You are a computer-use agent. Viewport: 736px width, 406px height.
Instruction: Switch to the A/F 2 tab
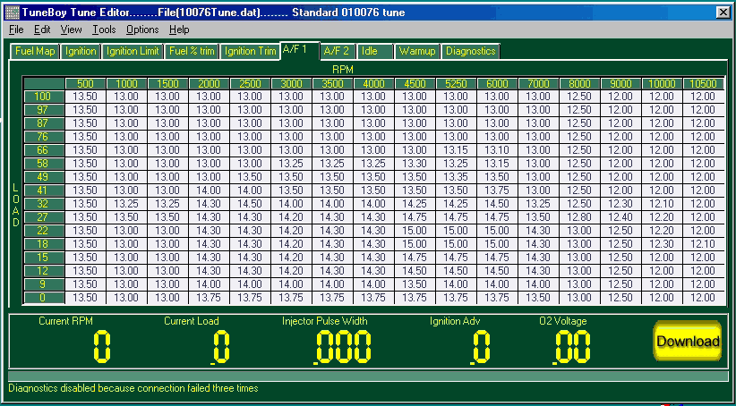click(337, 51)
